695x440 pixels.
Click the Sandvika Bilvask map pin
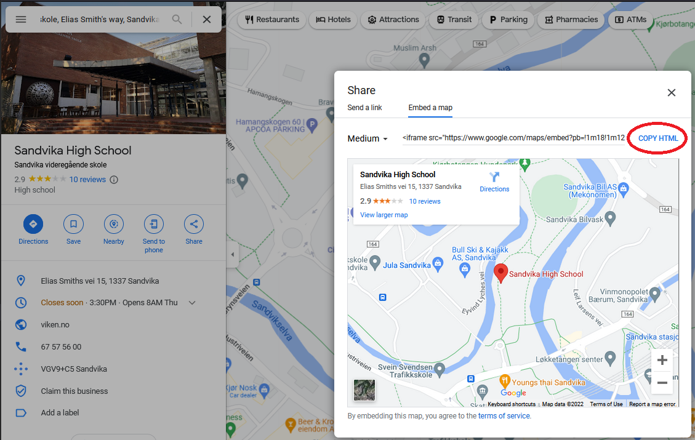pyautogui.click(x=610, y=218)
